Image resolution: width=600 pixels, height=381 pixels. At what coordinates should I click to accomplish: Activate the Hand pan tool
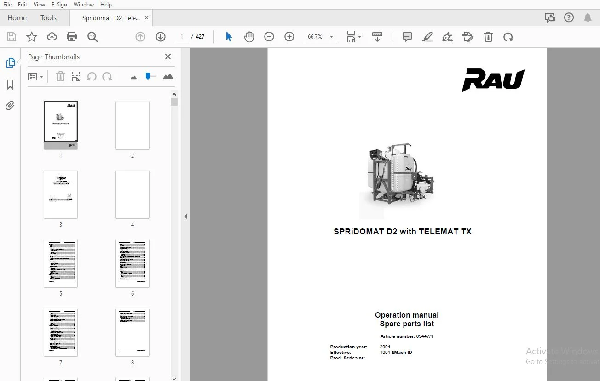pyautogui.click(x=249, y=37)
